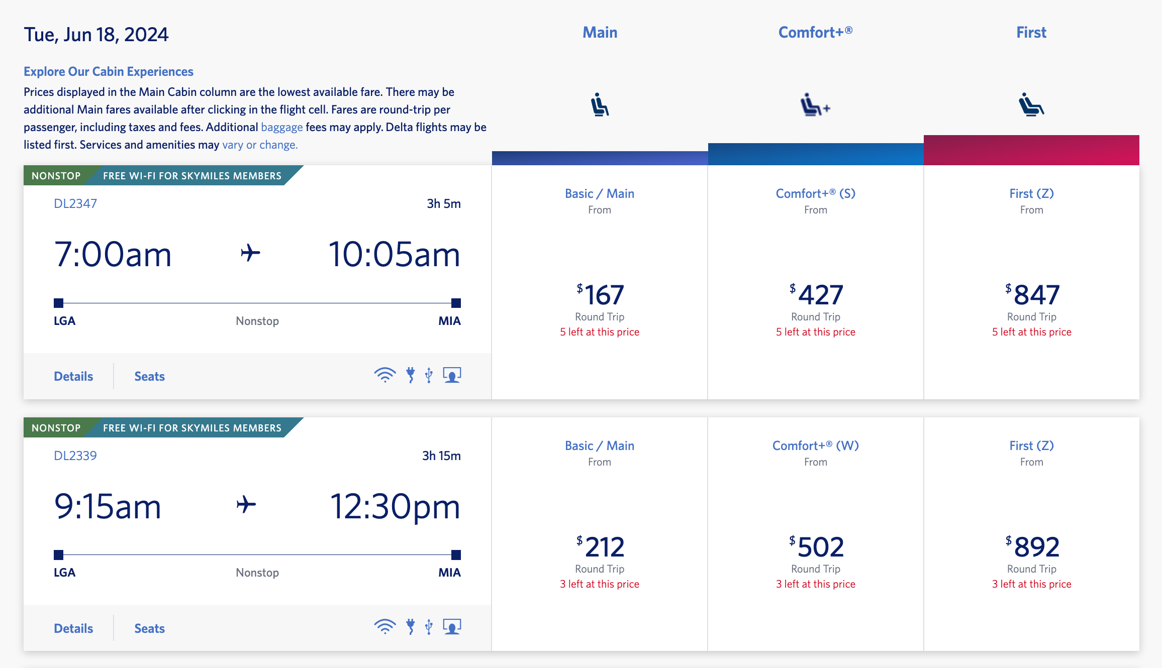This screenshot has height=668, width=1162.
Task: Click the Wi-Fi icon for flight DL2347
Action: (385, 375)
